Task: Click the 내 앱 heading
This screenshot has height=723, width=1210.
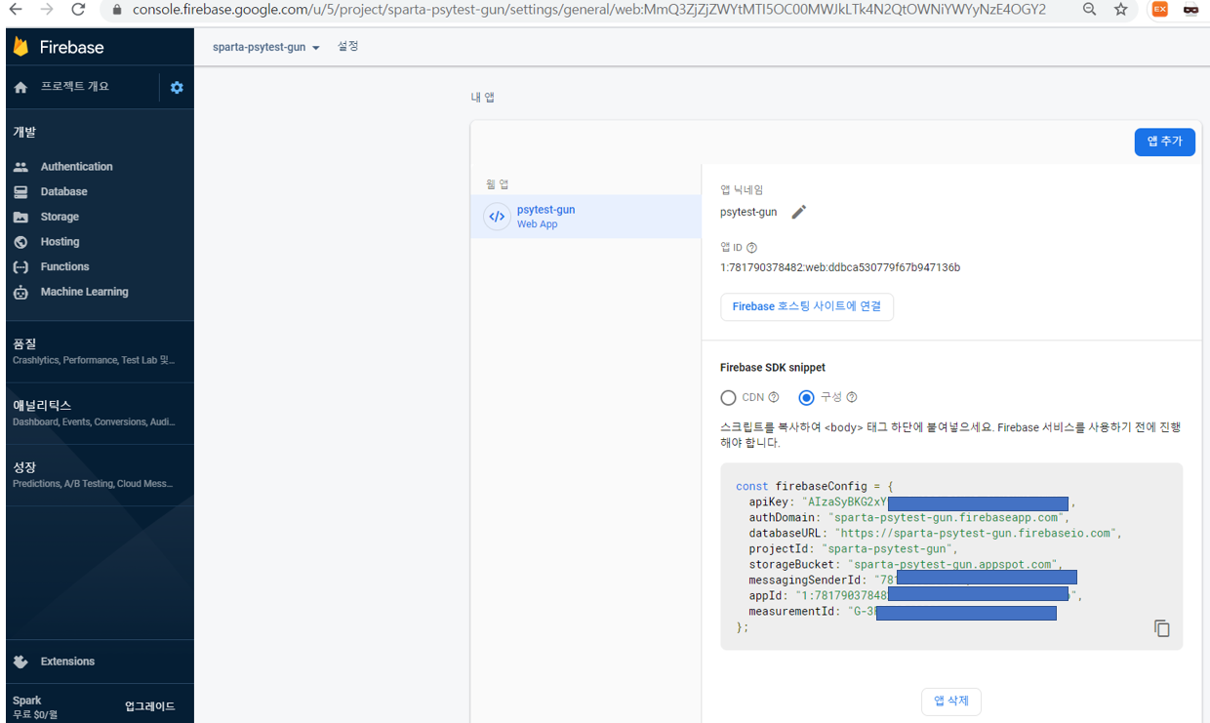Action: [483, 98]
